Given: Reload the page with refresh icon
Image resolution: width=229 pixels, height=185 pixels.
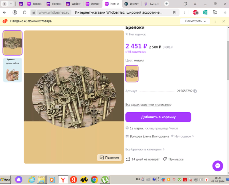Looking at the screenshot, I should pyautogui.click(x=25, y=12).
